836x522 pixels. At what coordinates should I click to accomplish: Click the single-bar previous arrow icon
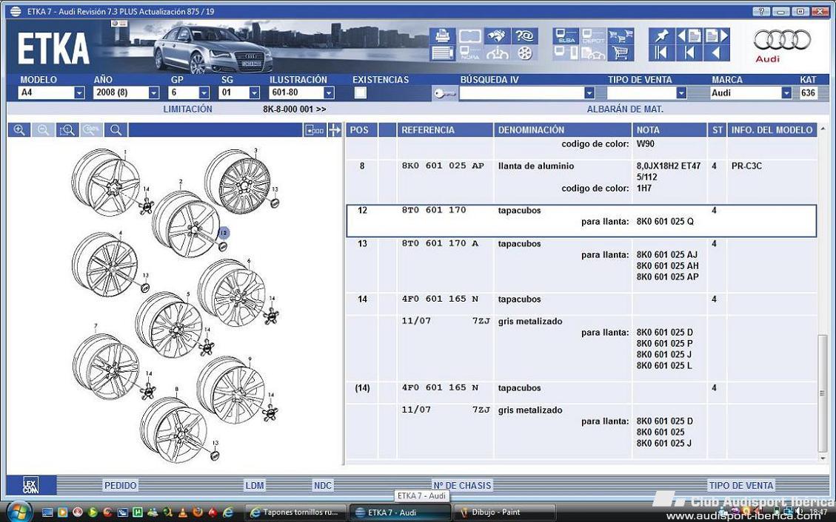point(689,52)
